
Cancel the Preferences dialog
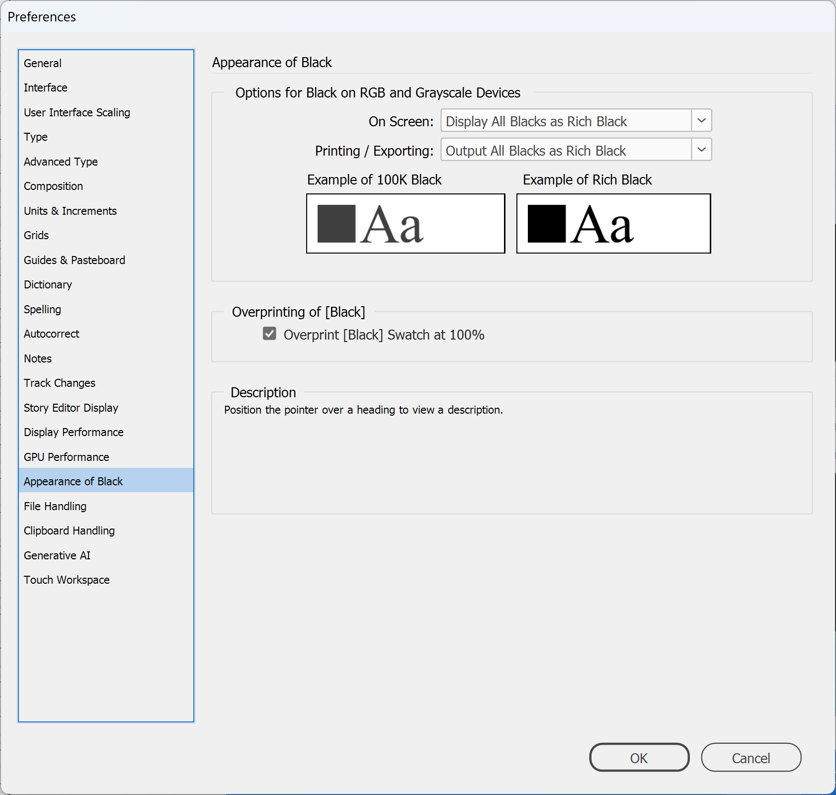click(751, 758)
